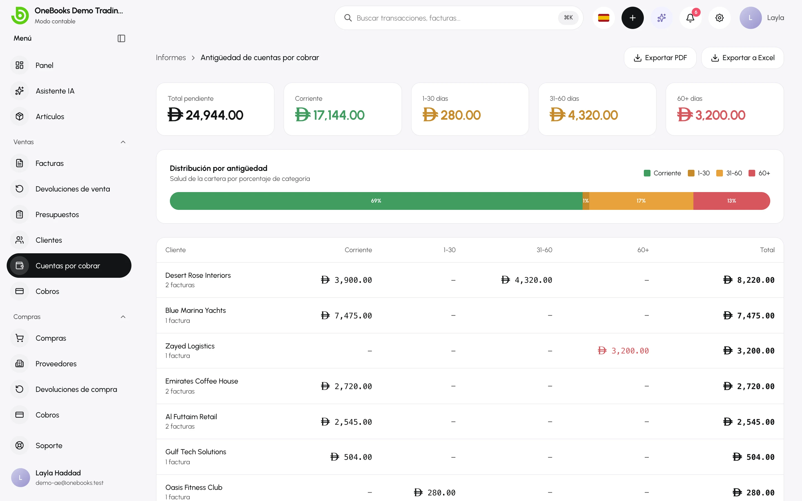
Task: Toggle the sidebar collapse icon
Action: click(x=121, y=38)
